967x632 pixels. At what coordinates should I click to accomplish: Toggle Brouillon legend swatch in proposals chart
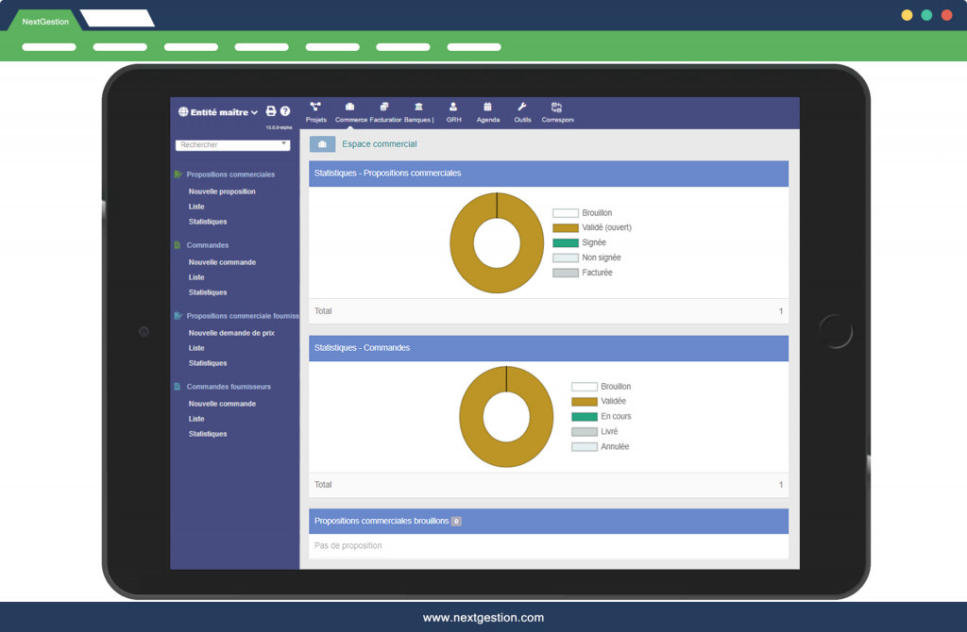[566, 213]
